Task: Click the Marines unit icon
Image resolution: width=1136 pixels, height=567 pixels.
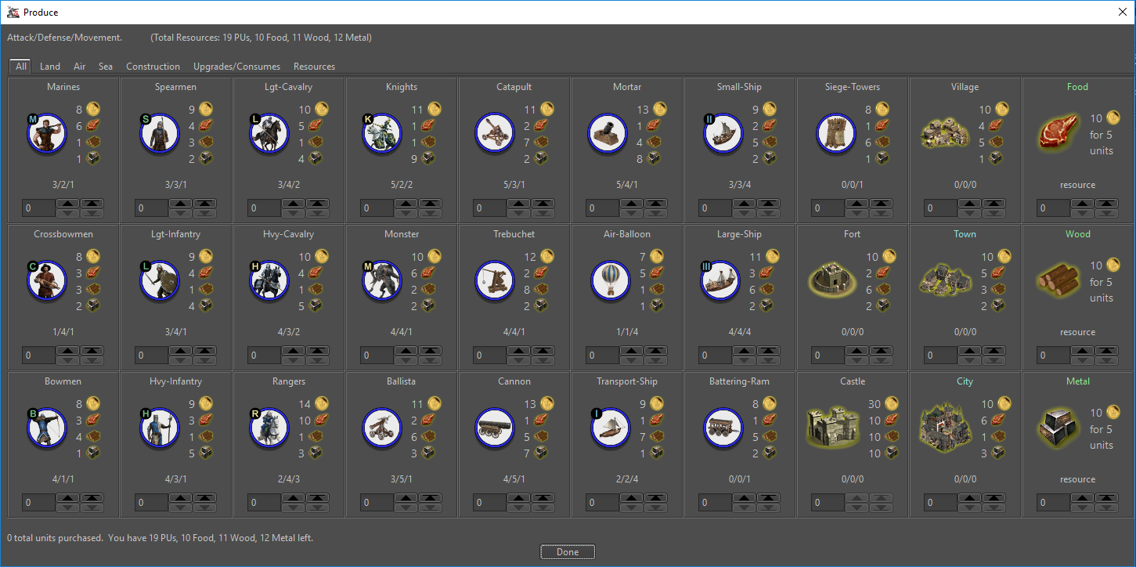Action: [47, 134]
